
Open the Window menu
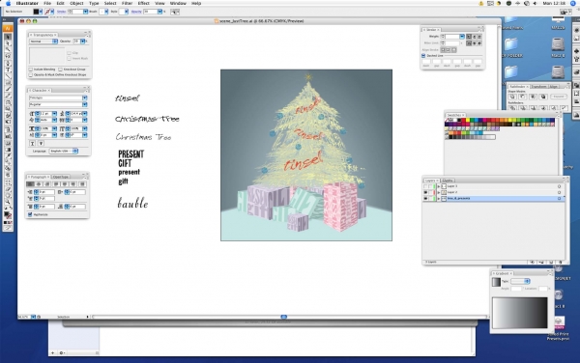click(x=178, y=3)
